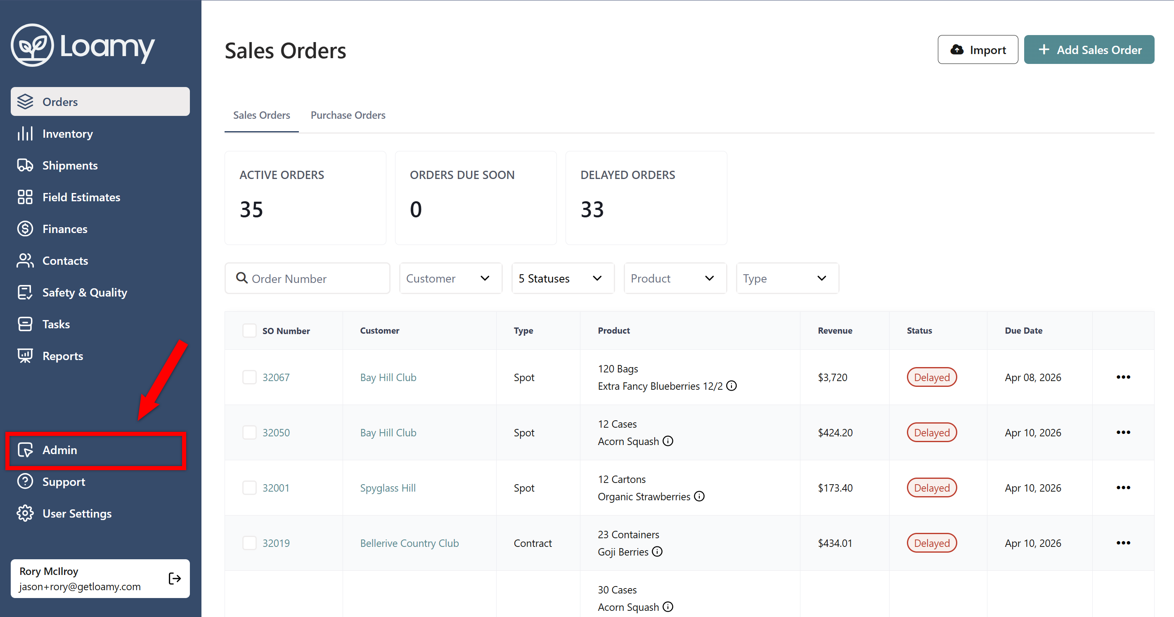Click the Add Sales Order button
Screen dimensions: 1174x617
coord(1089,49)
